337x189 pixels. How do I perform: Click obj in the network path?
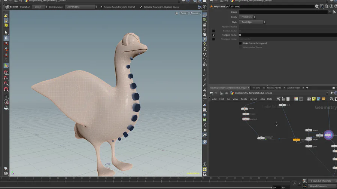tap(226, 93)
